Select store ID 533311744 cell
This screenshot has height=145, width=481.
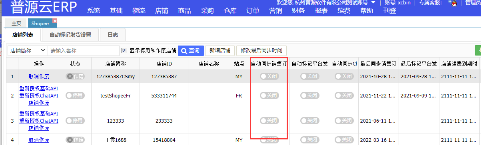(x=164, y=95)
